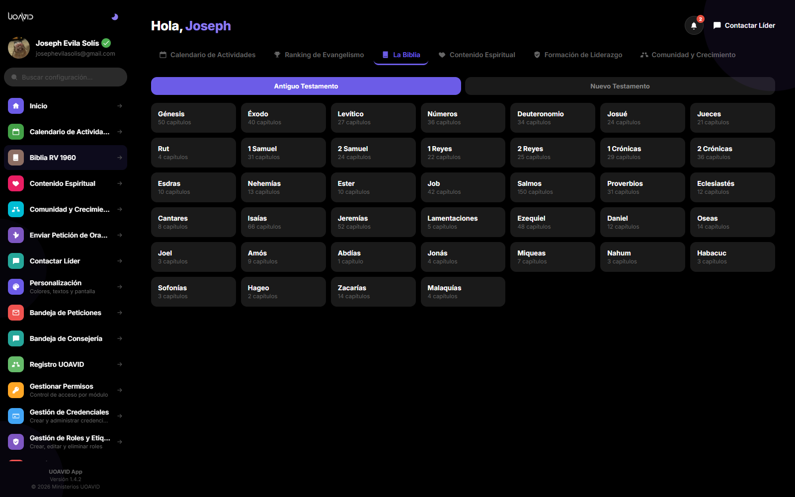Select the Antiguo Testamento toggle
The height and width of the screenshot is (497, 795).
point(306,86)
